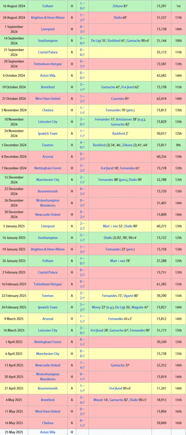Screen dimensions: 186x435
Task: Click Ugarte scorer link
Action: (x=128, y=296)
